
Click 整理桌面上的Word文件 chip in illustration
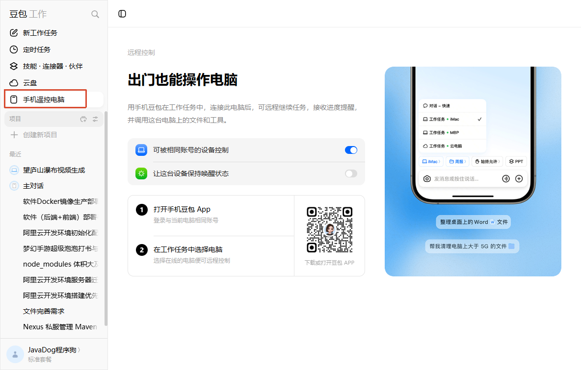point(473,222)
